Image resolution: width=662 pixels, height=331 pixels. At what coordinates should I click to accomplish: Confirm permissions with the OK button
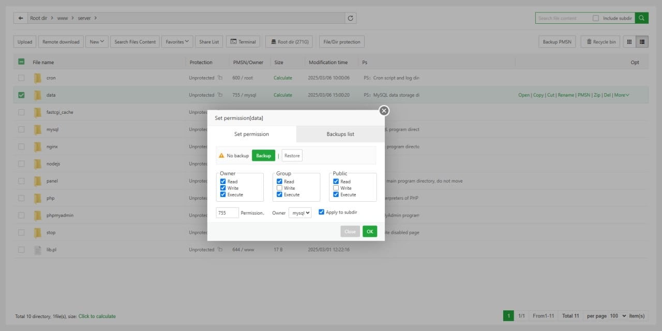click(x=370, y=232)
